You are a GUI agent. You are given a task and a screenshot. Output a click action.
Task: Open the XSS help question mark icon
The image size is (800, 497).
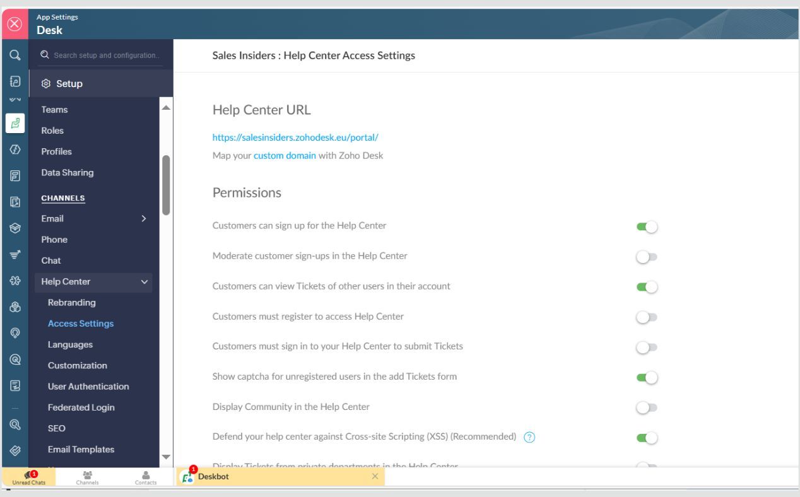click(x=530, y=438)
